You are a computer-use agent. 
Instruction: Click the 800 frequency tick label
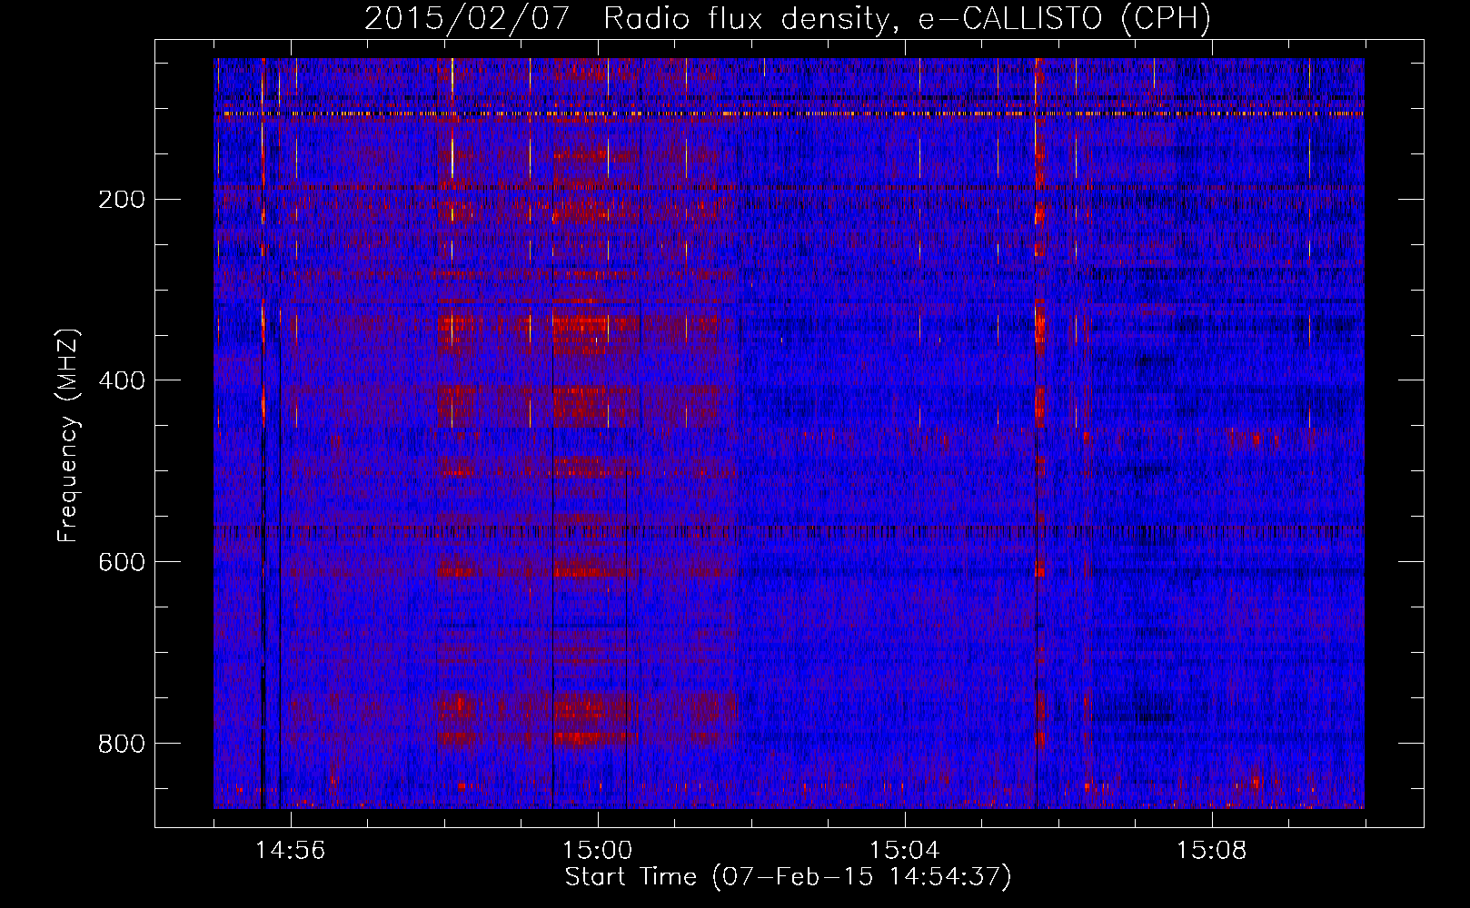click(122, 745)
